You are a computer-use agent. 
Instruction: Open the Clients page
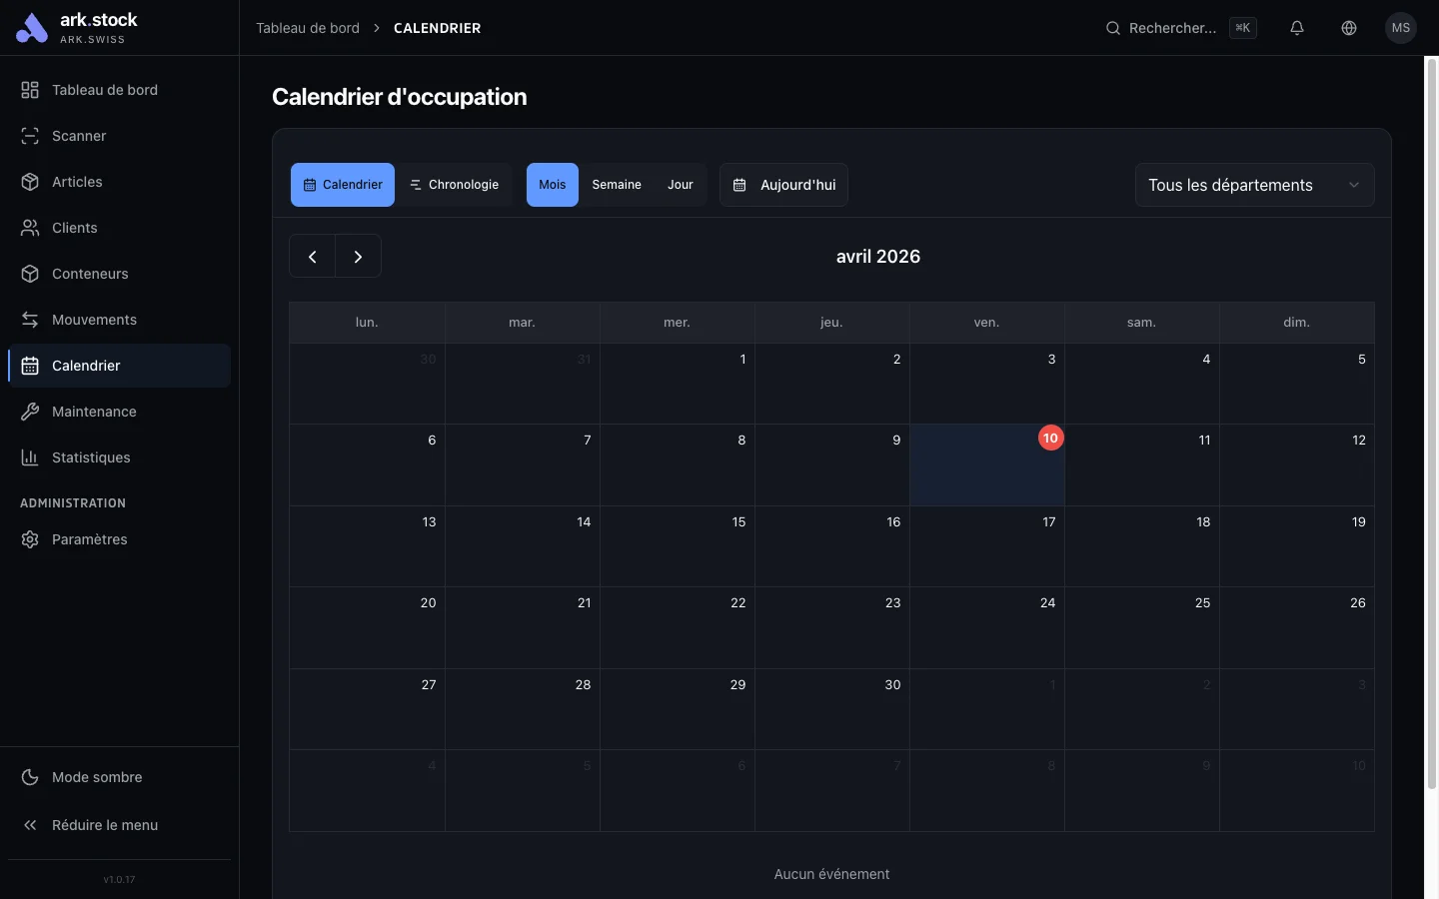pos(73,228)
